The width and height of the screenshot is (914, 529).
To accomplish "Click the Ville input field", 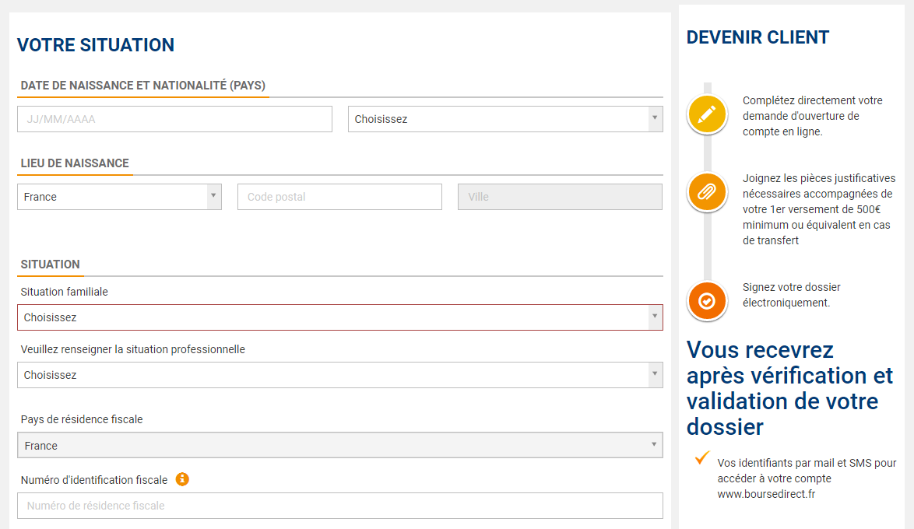I will click(x=560, y=197).
